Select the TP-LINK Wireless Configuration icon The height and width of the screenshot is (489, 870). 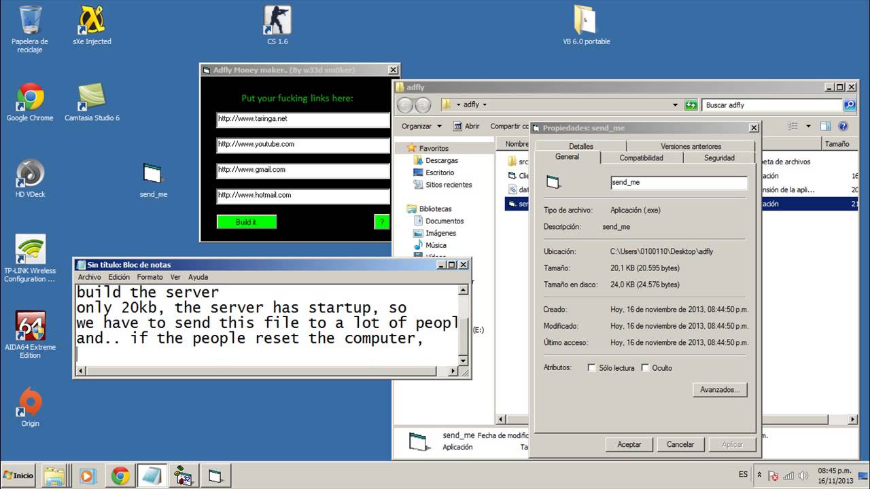(x=30, y=259)
